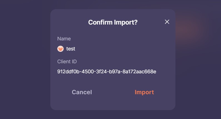The width and height of the screenshot is (221, 119).
Task: Close the Confirm Import dialog with X
Action: tap(167, 22)
